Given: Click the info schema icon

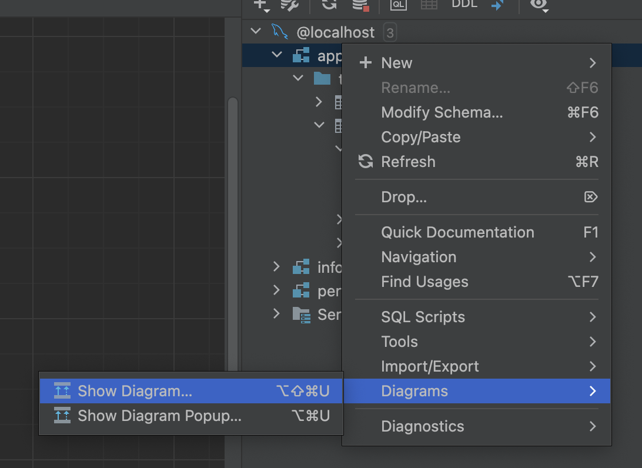Looking at the screenshot, I should (x=301, y=267).
